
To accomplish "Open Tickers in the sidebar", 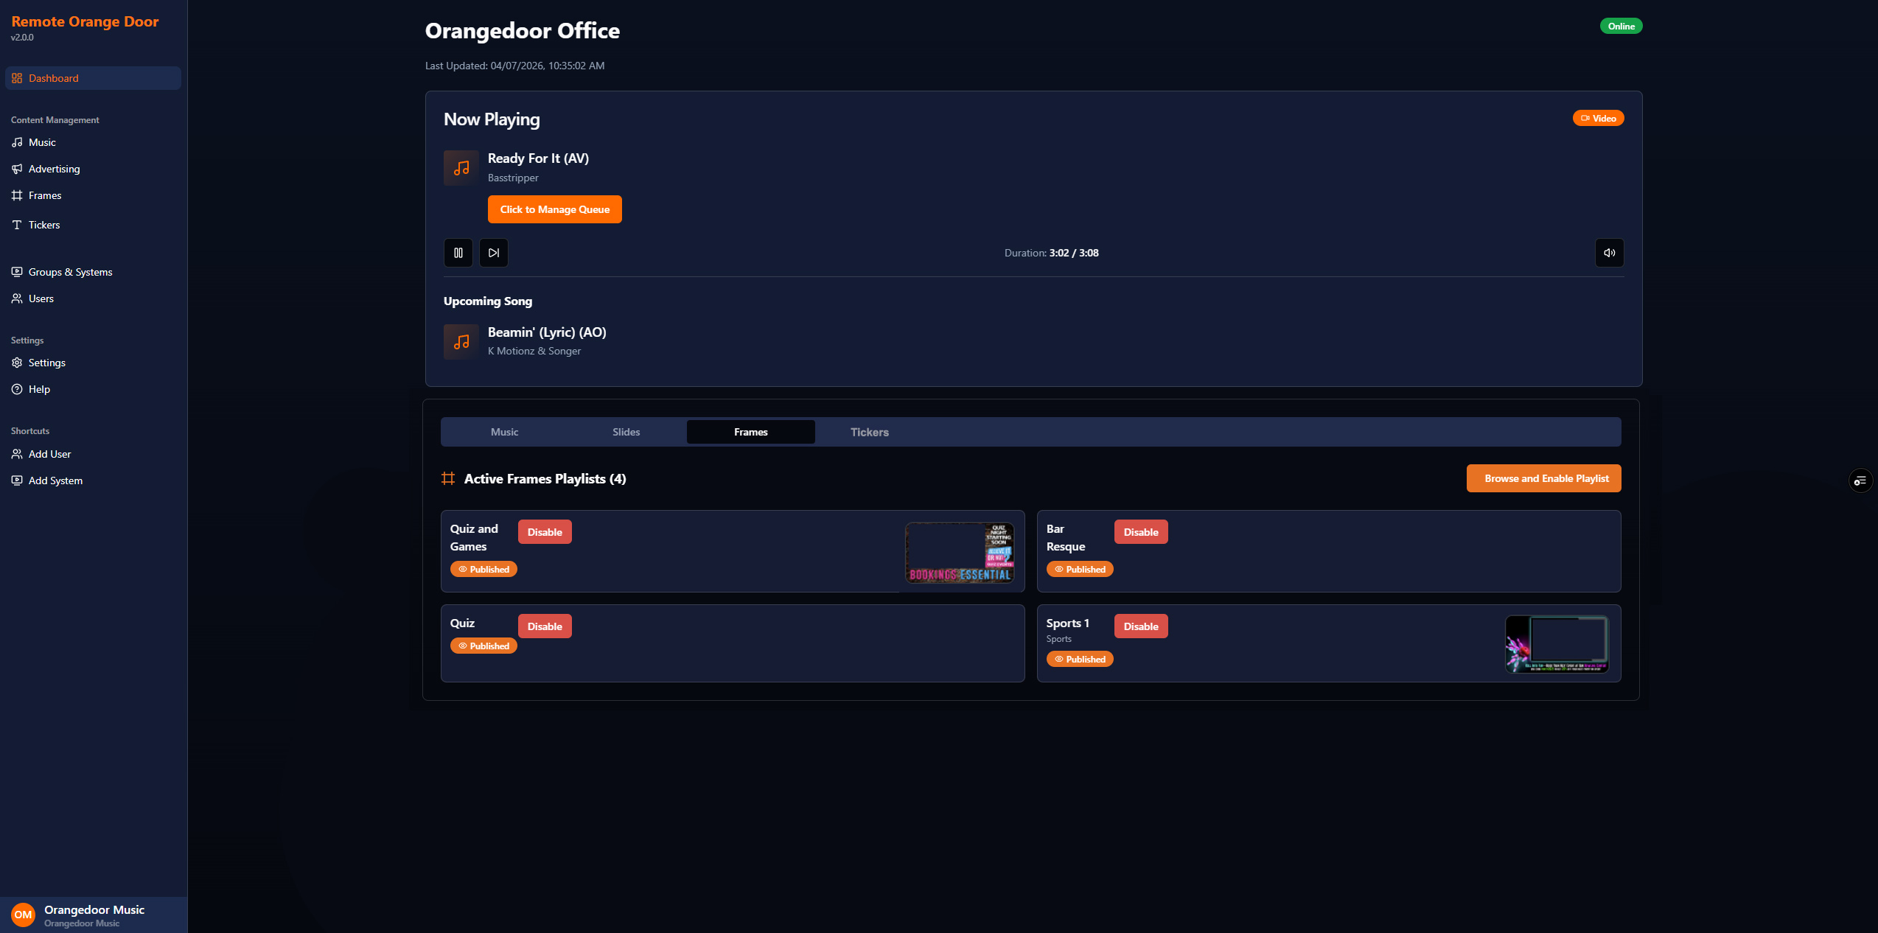I will click(43, 225).
